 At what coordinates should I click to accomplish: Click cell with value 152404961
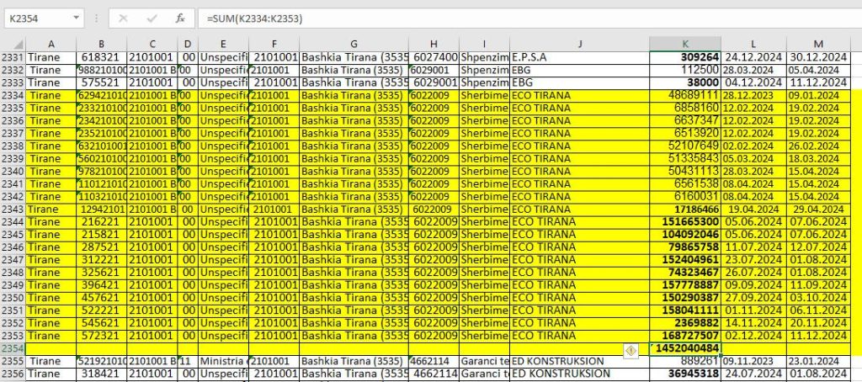(x=685, y=260)
